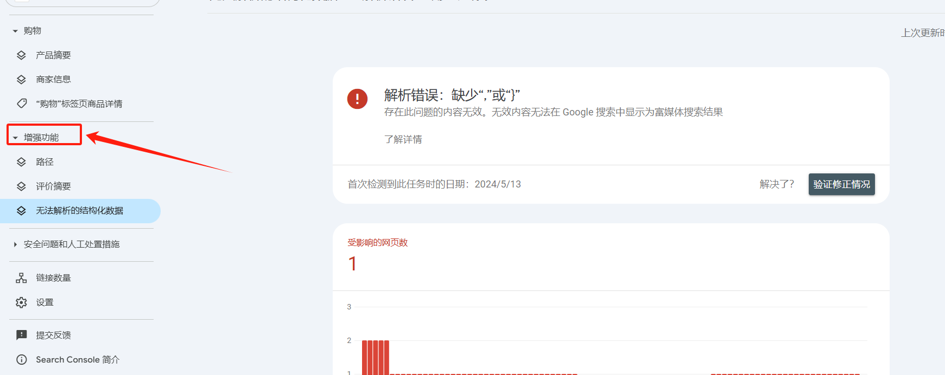Open the 评价摘要 report
This screenshot has height=375, width=945.
[x=53, y=186]
